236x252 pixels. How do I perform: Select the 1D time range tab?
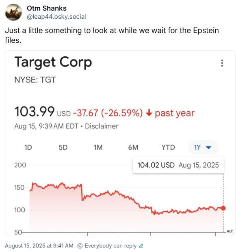(28, 147)
